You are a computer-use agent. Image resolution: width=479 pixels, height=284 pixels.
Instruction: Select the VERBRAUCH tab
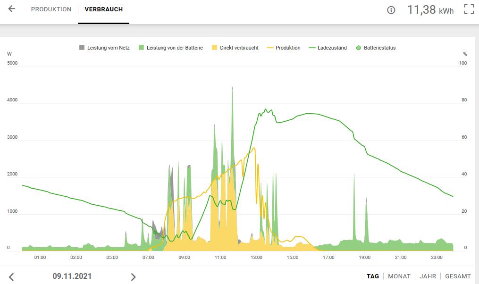[x=103, y=9]
